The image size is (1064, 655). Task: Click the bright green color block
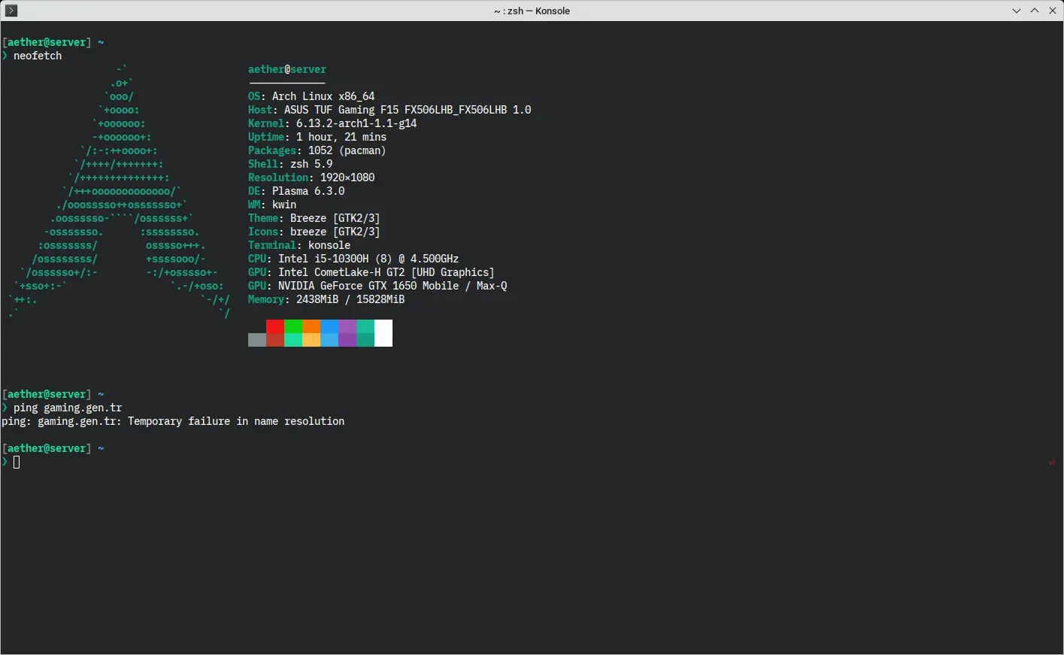pos(293,326)
